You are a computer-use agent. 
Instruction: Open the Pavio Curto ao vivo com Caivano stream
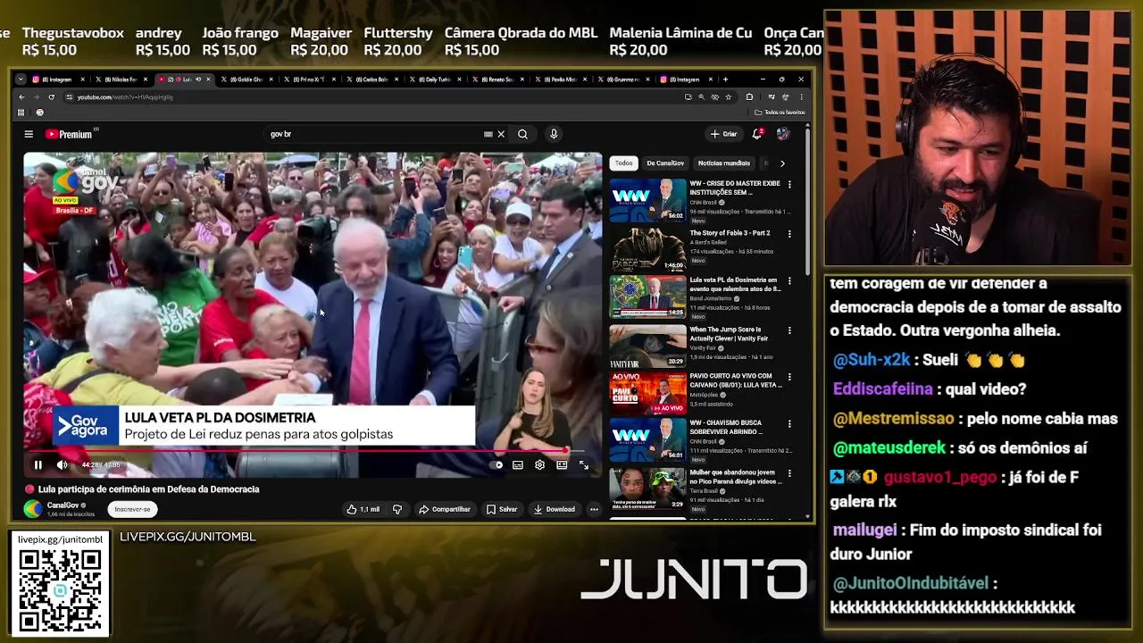tap(647, 393)
